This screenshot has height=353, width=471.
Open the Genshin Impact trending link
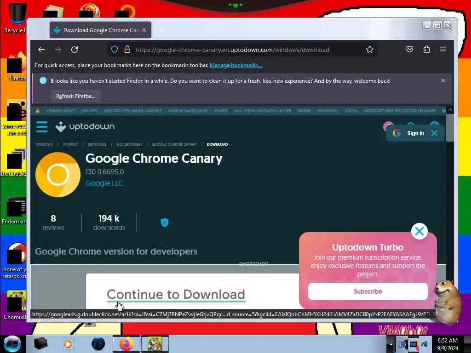click(x=61, y=111)
